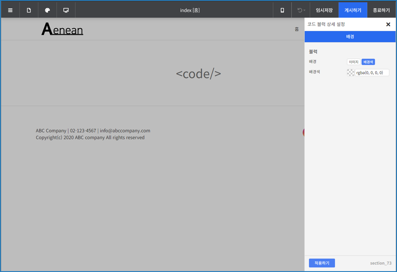Click the transparency checkerboard color swatch

(x=350, y=72)
